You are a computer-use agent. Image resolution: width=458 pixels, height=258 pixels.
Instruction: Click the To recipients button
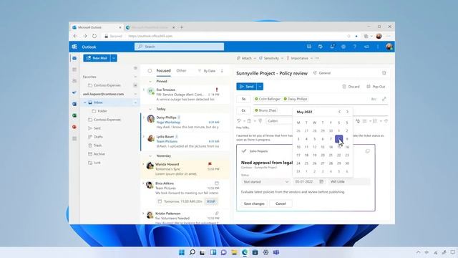pyautogui.click(x=243, y=99)
